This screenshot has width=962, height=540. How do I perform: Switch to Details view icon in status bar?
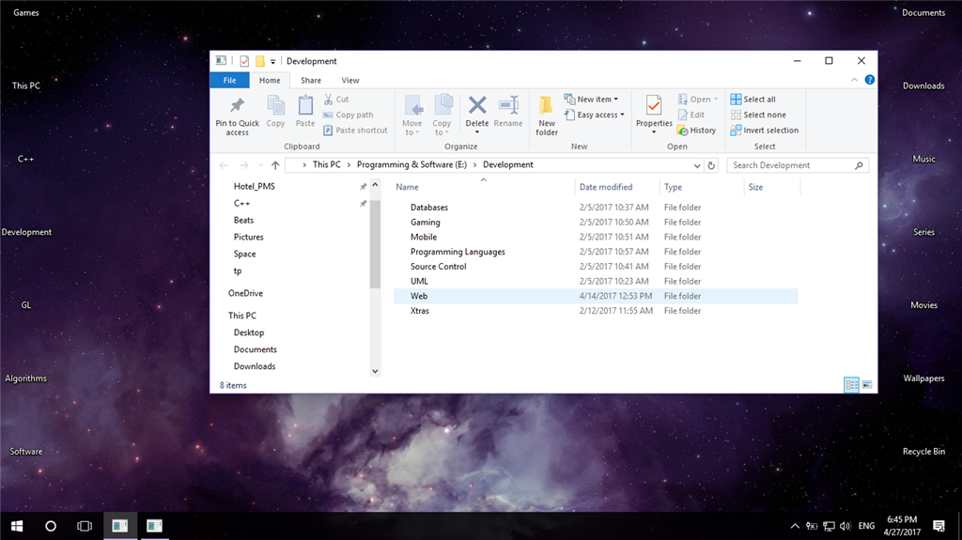pos(851,385)
